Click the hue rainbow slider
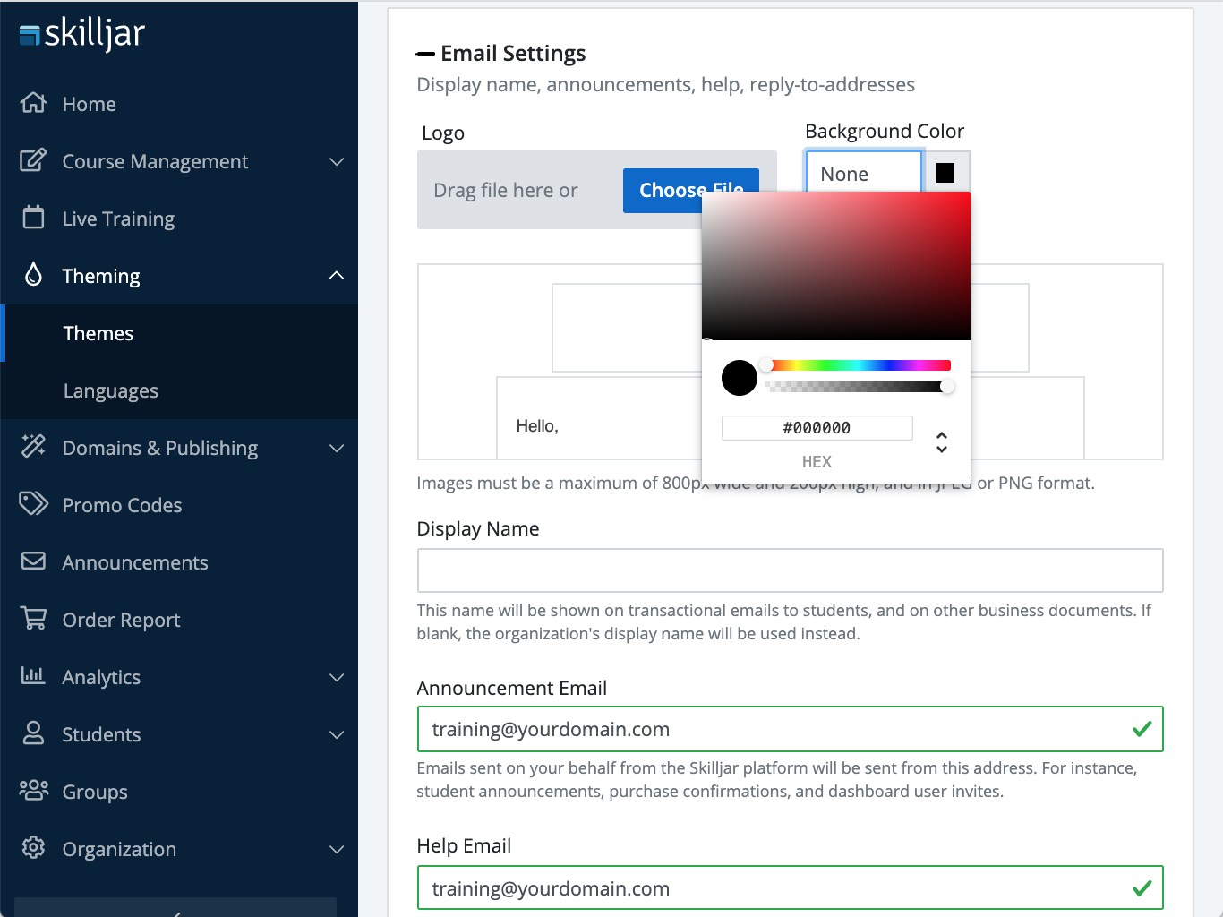Screen dimensions: 1223x917 (858, 365)
